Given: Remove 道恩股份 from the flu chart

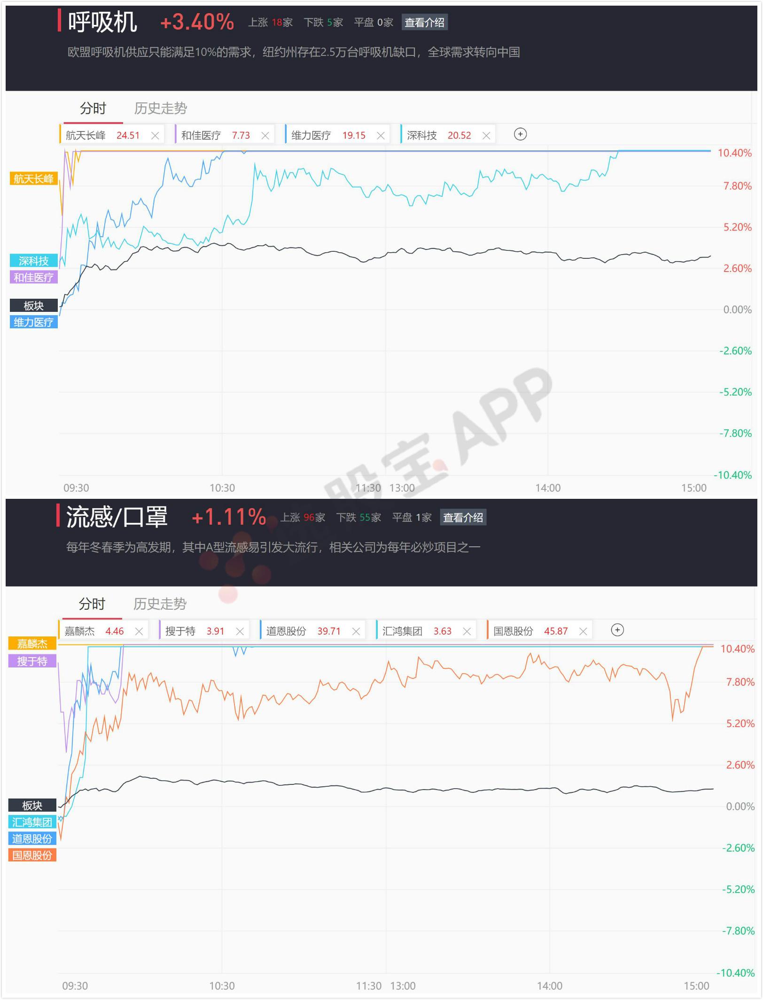Looking at the screenshot, I should point(357,631).
